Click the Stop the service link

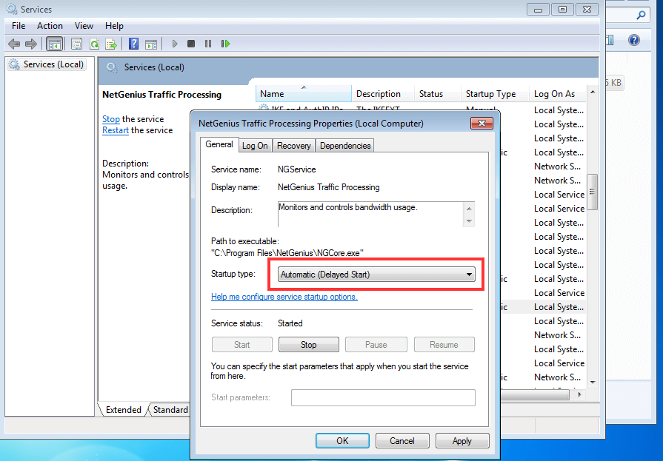[x=111, y=119]
